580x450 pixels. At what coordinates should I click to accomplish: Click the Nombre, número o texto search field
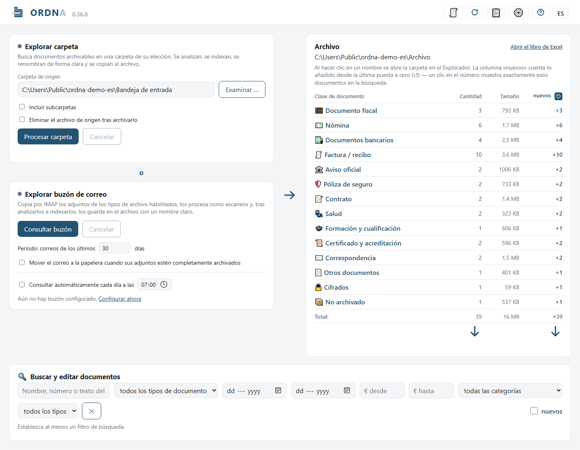click(63, 391)
